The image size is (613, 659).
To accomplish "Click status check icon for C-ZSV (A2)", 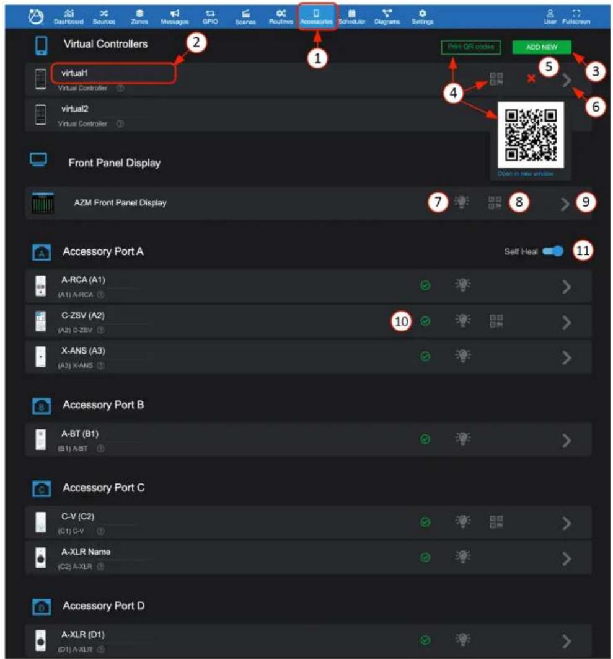I will click(425, 321).
